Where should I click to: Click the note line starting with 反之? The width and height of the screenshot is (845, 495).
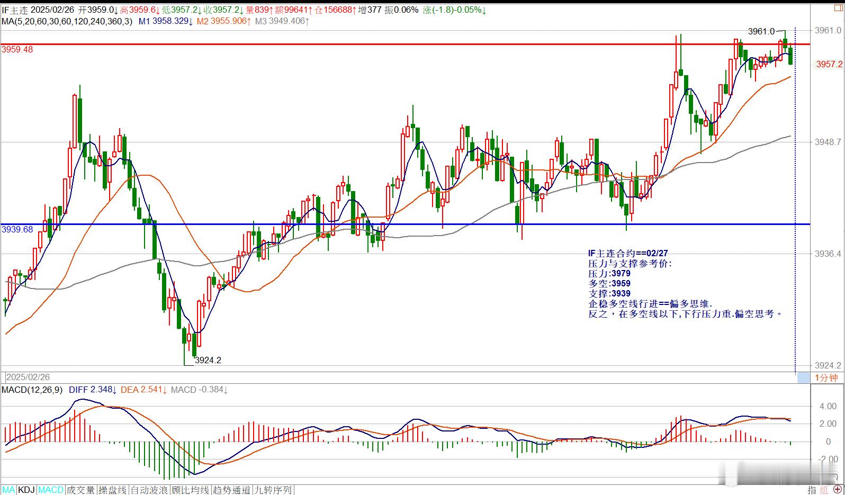click(686, 314)
